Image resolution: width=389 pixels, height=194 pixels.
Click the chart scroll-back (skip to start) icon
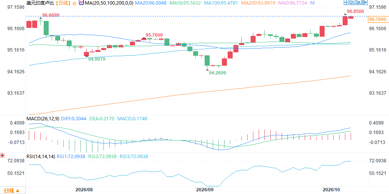pos(353,2)
